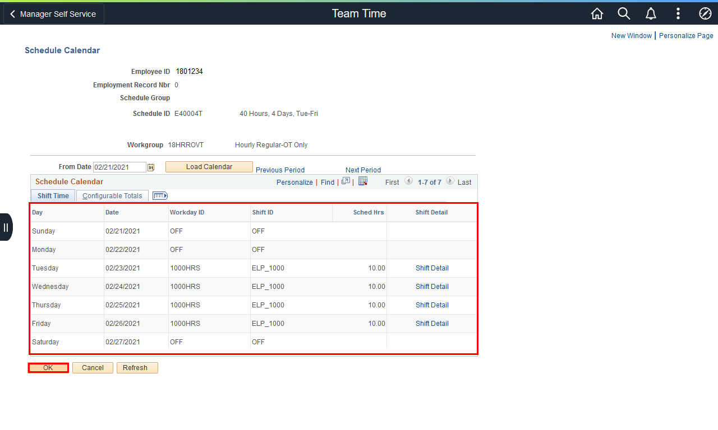Click the grid Personalize link
Viewport: 718px width, 430px height.
(x=294, y=183)
